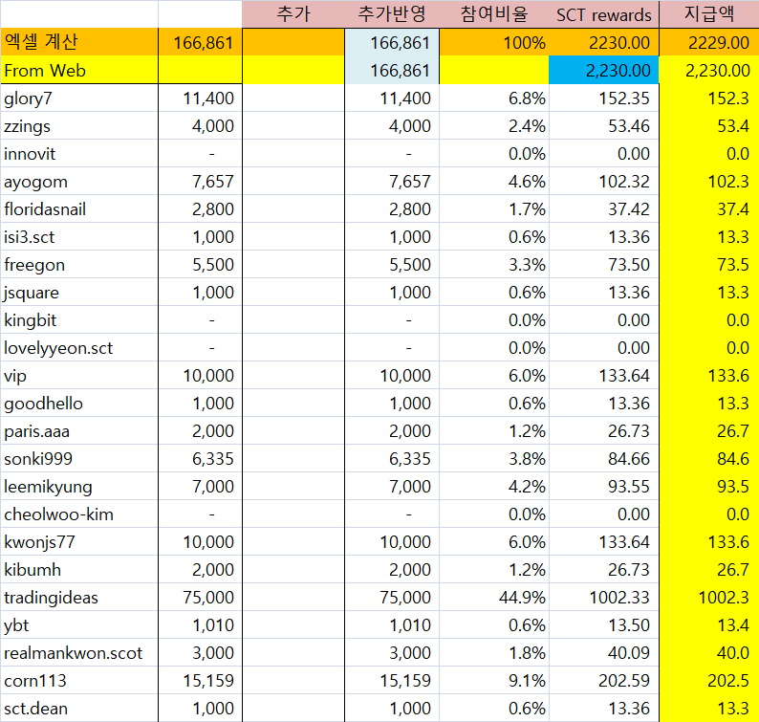Screen dimensions: 759x722
Task: Click the jsquare name cell
Action: point(79,293)
